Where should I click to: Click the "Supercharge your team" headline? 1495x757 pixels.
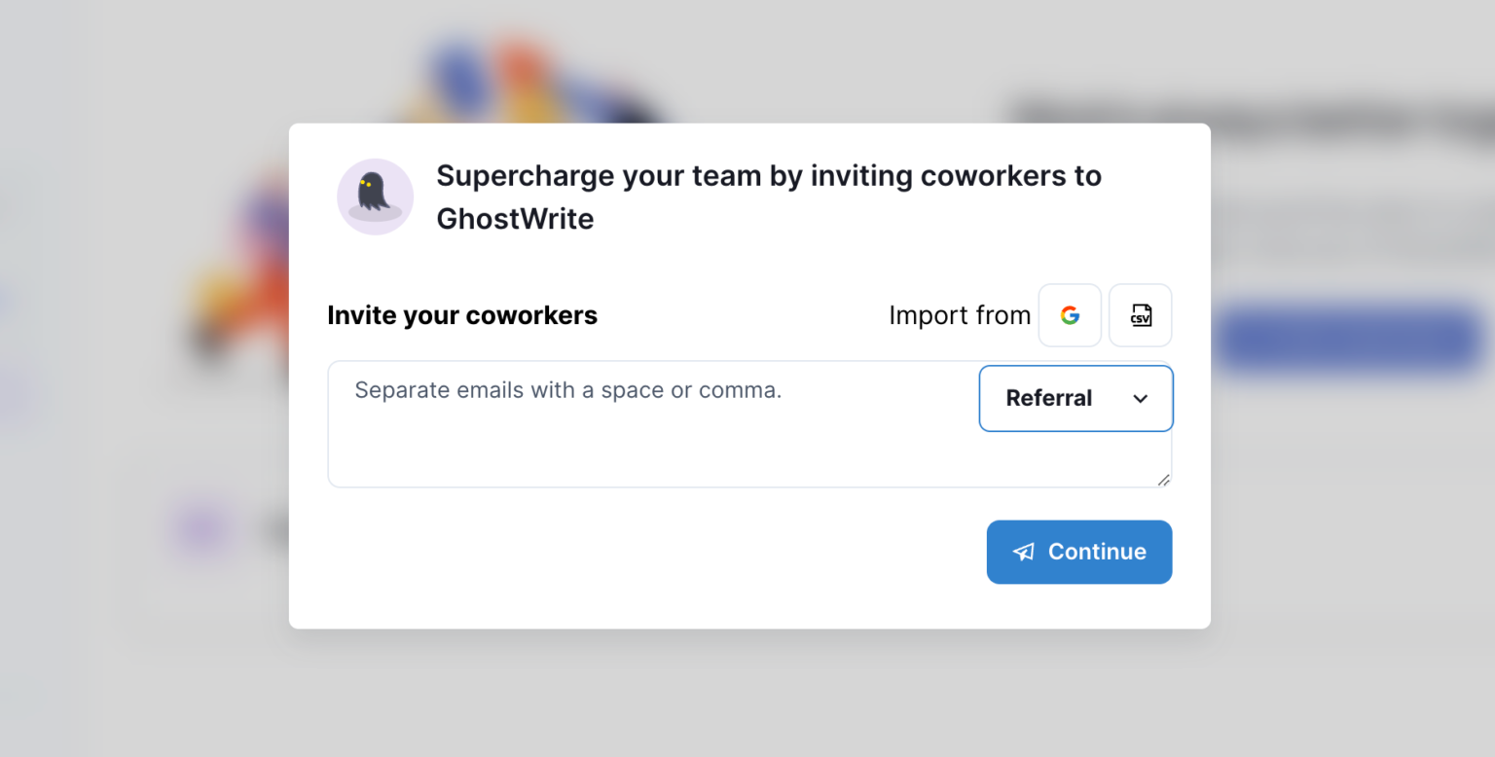coord(768,176)
